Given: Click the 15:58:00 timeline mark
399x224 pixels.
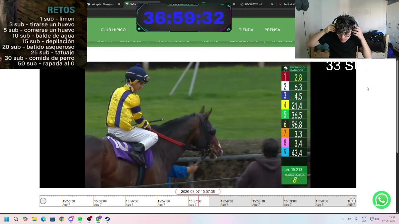Looking at the screenshot, I should pos(227,201).
